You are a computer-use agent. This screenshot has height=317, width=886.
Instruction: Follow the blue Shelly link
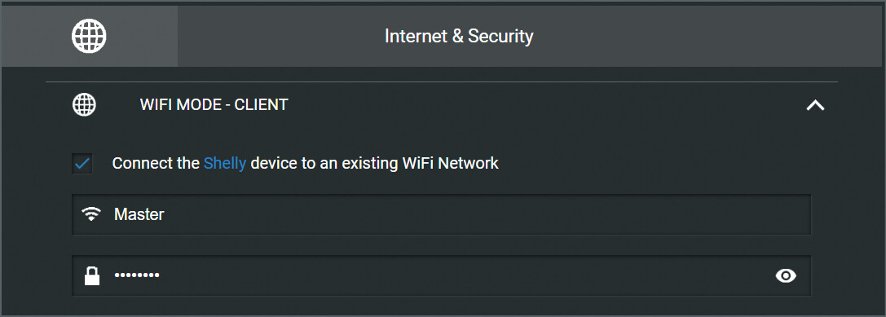tap(225, 164)
